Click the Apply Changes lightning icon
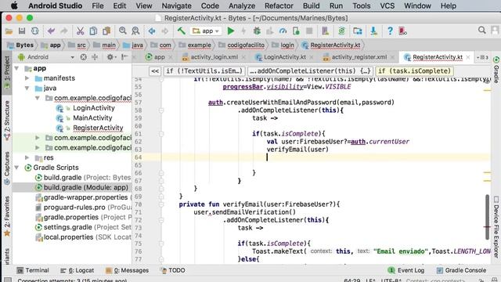Image resolution: width=501 pixels, height=282 pixels. click(243, 31)
